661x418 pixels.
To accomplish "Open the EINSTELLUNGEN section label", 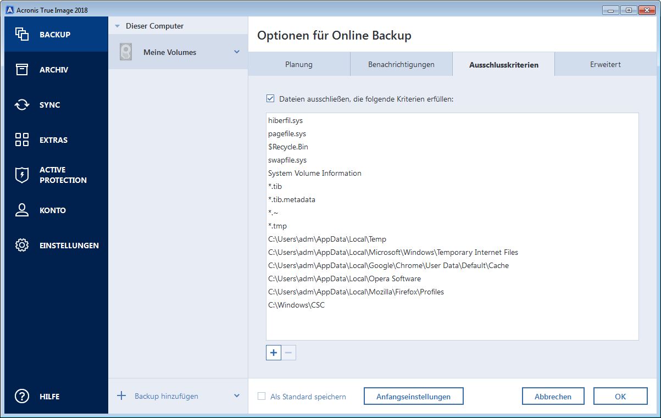I will (69, 246).
